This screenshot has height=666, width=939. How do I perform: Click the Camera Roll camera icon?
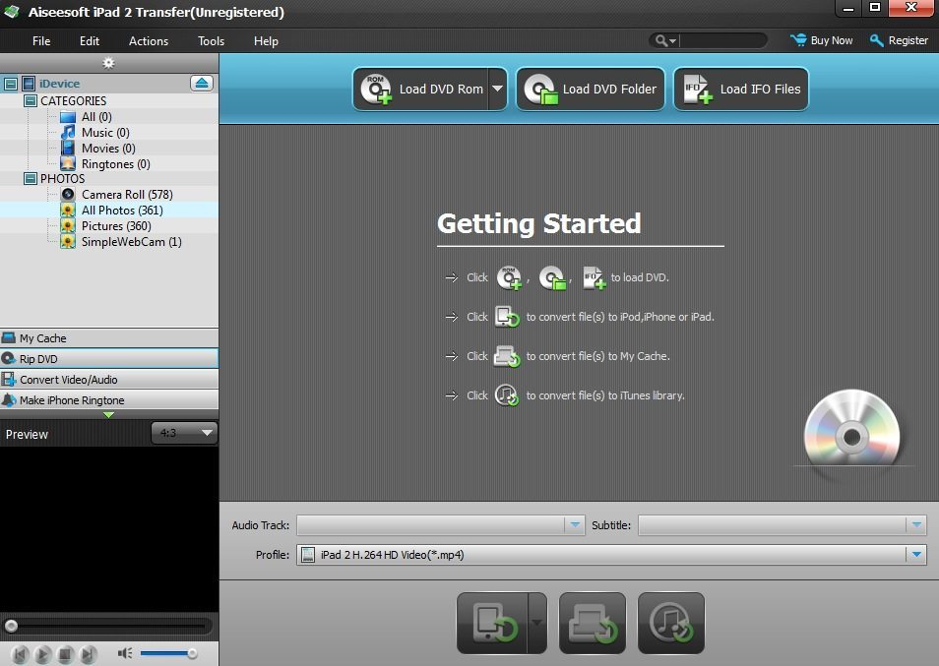click(68, 195)
